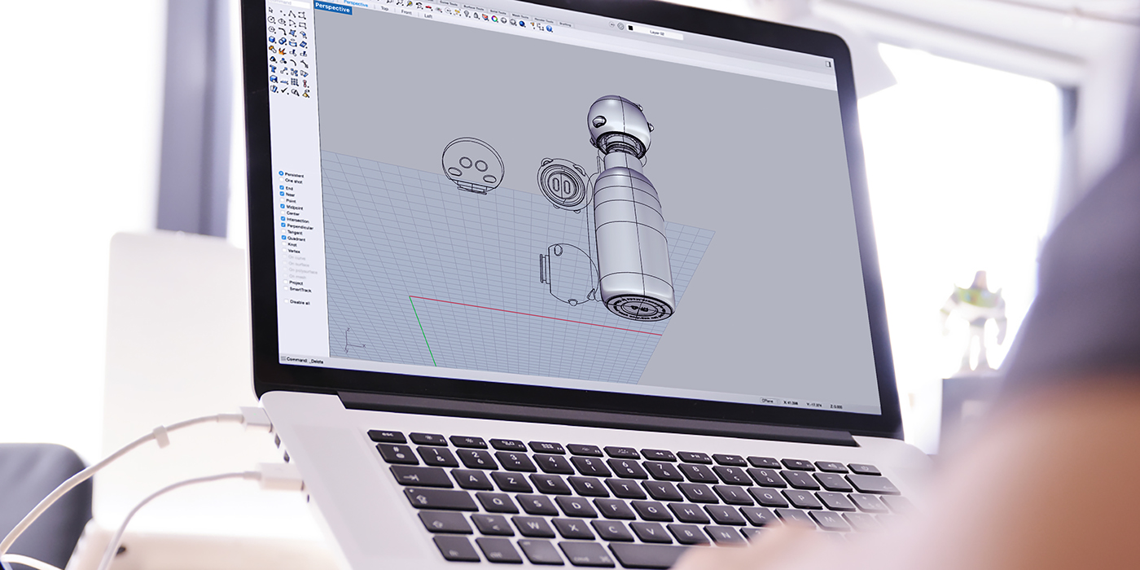Screen dimensions: 1140x570
Task: Enable the Tangent object snap
Action: (283, 231)
